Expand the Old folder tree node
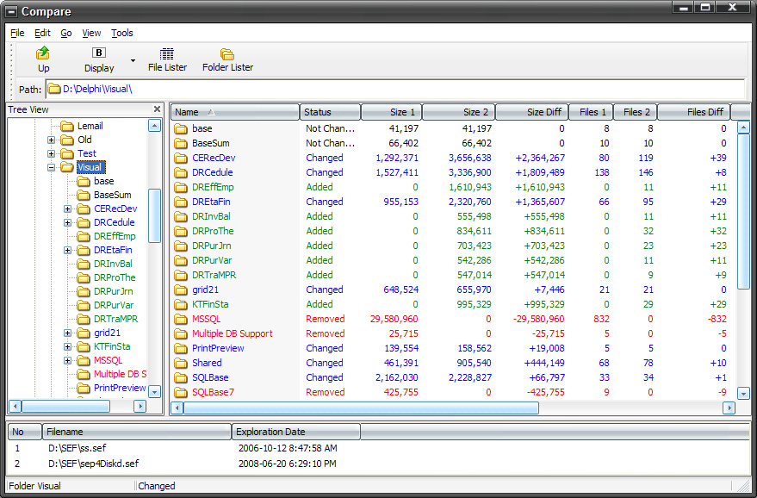The height and width of the screenshot is (498, 757). pyautogui.click(x=52, y=140)
